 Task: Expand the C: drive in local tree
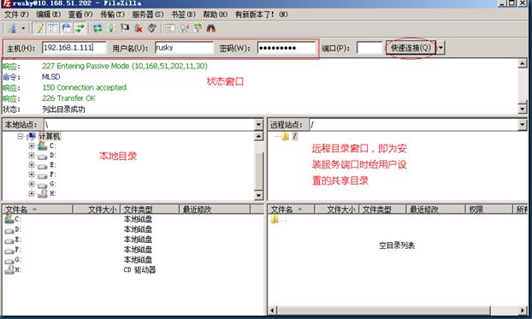(32, 146)
